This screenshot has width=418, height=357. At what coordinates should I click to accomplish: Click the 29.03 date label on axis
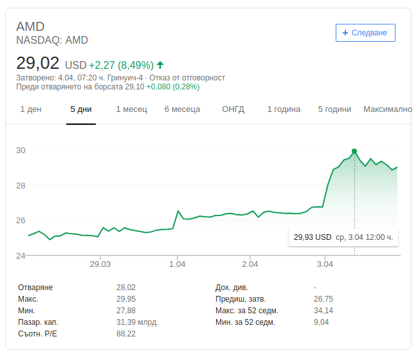pos(100,264)
